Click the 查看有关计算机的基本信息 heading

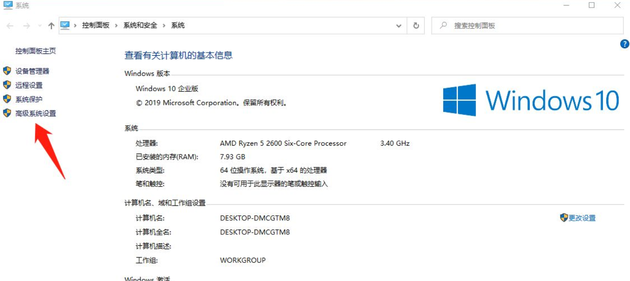(179, 55)
